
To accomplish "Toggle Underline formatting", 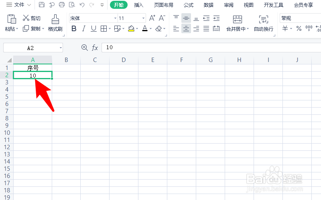I will [x=93, y=28].
